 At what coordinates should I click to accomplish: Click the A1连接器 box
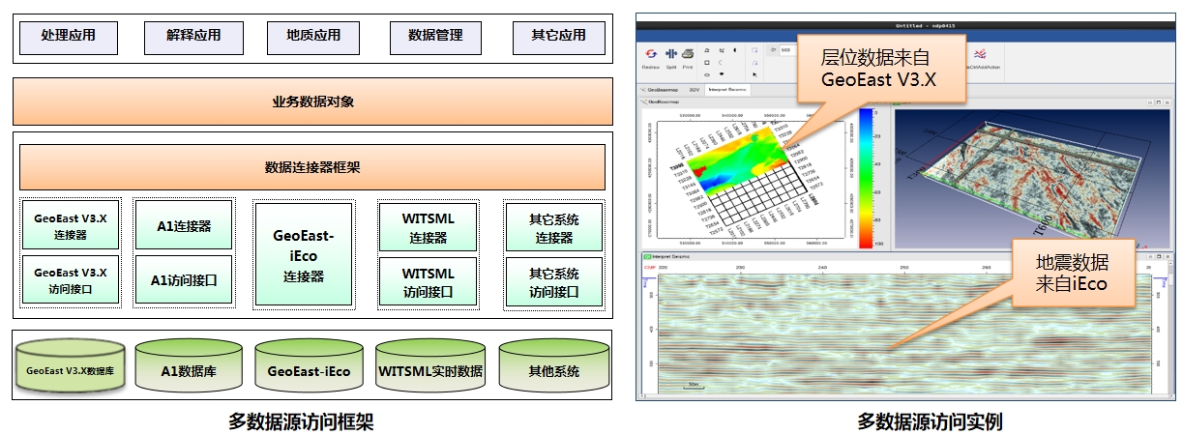coord(184,226)
